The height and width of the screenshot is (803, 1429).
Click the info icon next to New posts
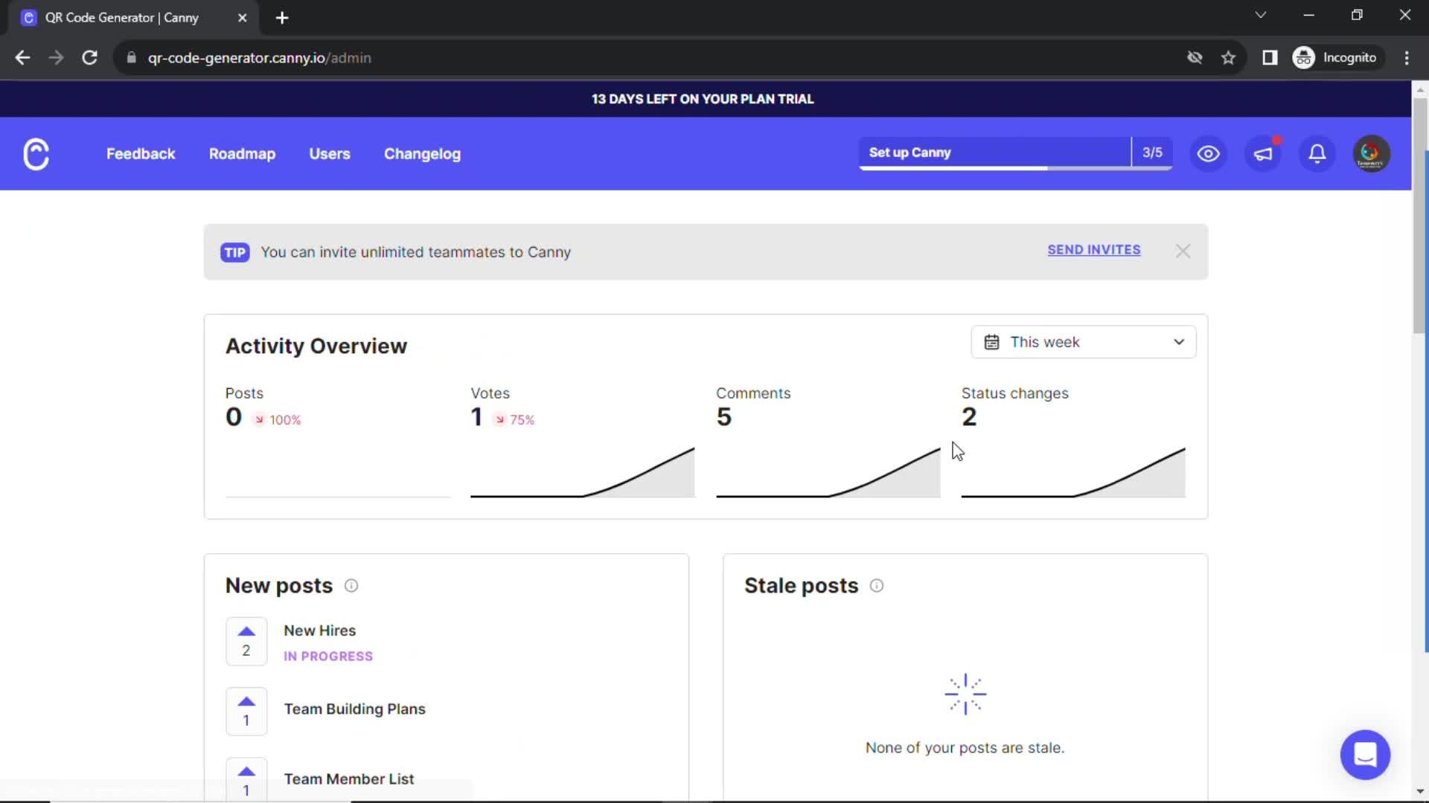point(351,586)
